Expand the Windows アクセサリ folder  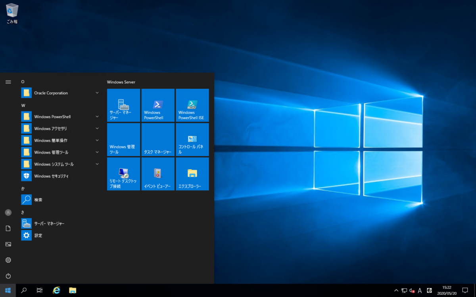pos(61,129)
